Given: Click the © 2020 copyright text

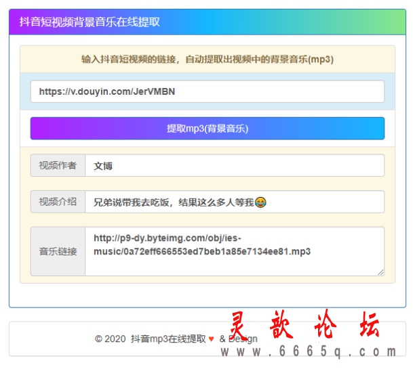Looking at the screenshot, I should click(110, 339).
